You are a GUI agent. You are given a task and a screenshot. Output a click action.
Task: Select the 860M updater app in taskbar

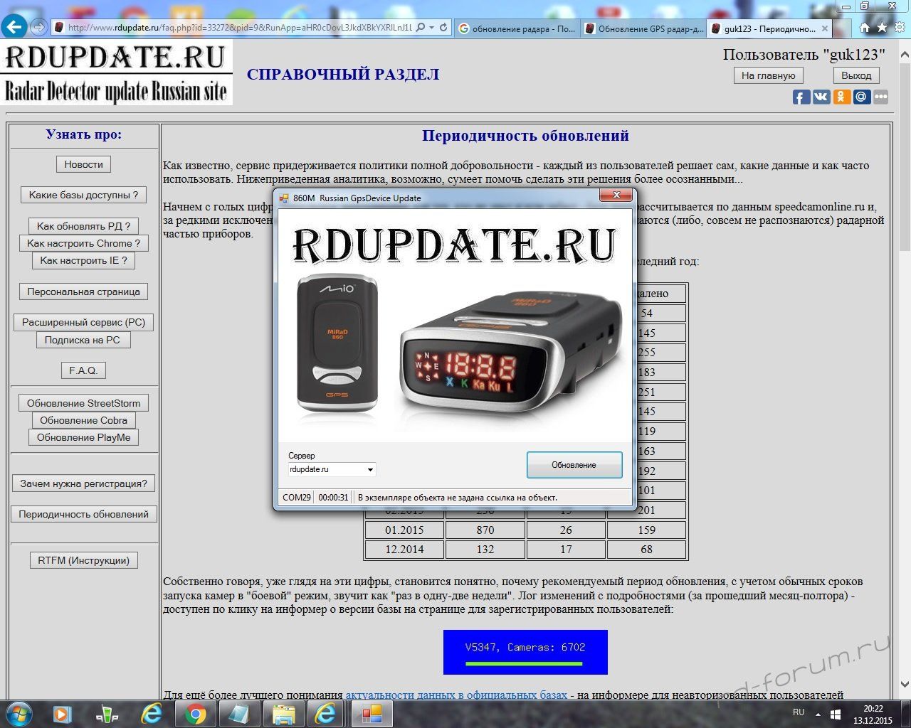pos(372,713)
